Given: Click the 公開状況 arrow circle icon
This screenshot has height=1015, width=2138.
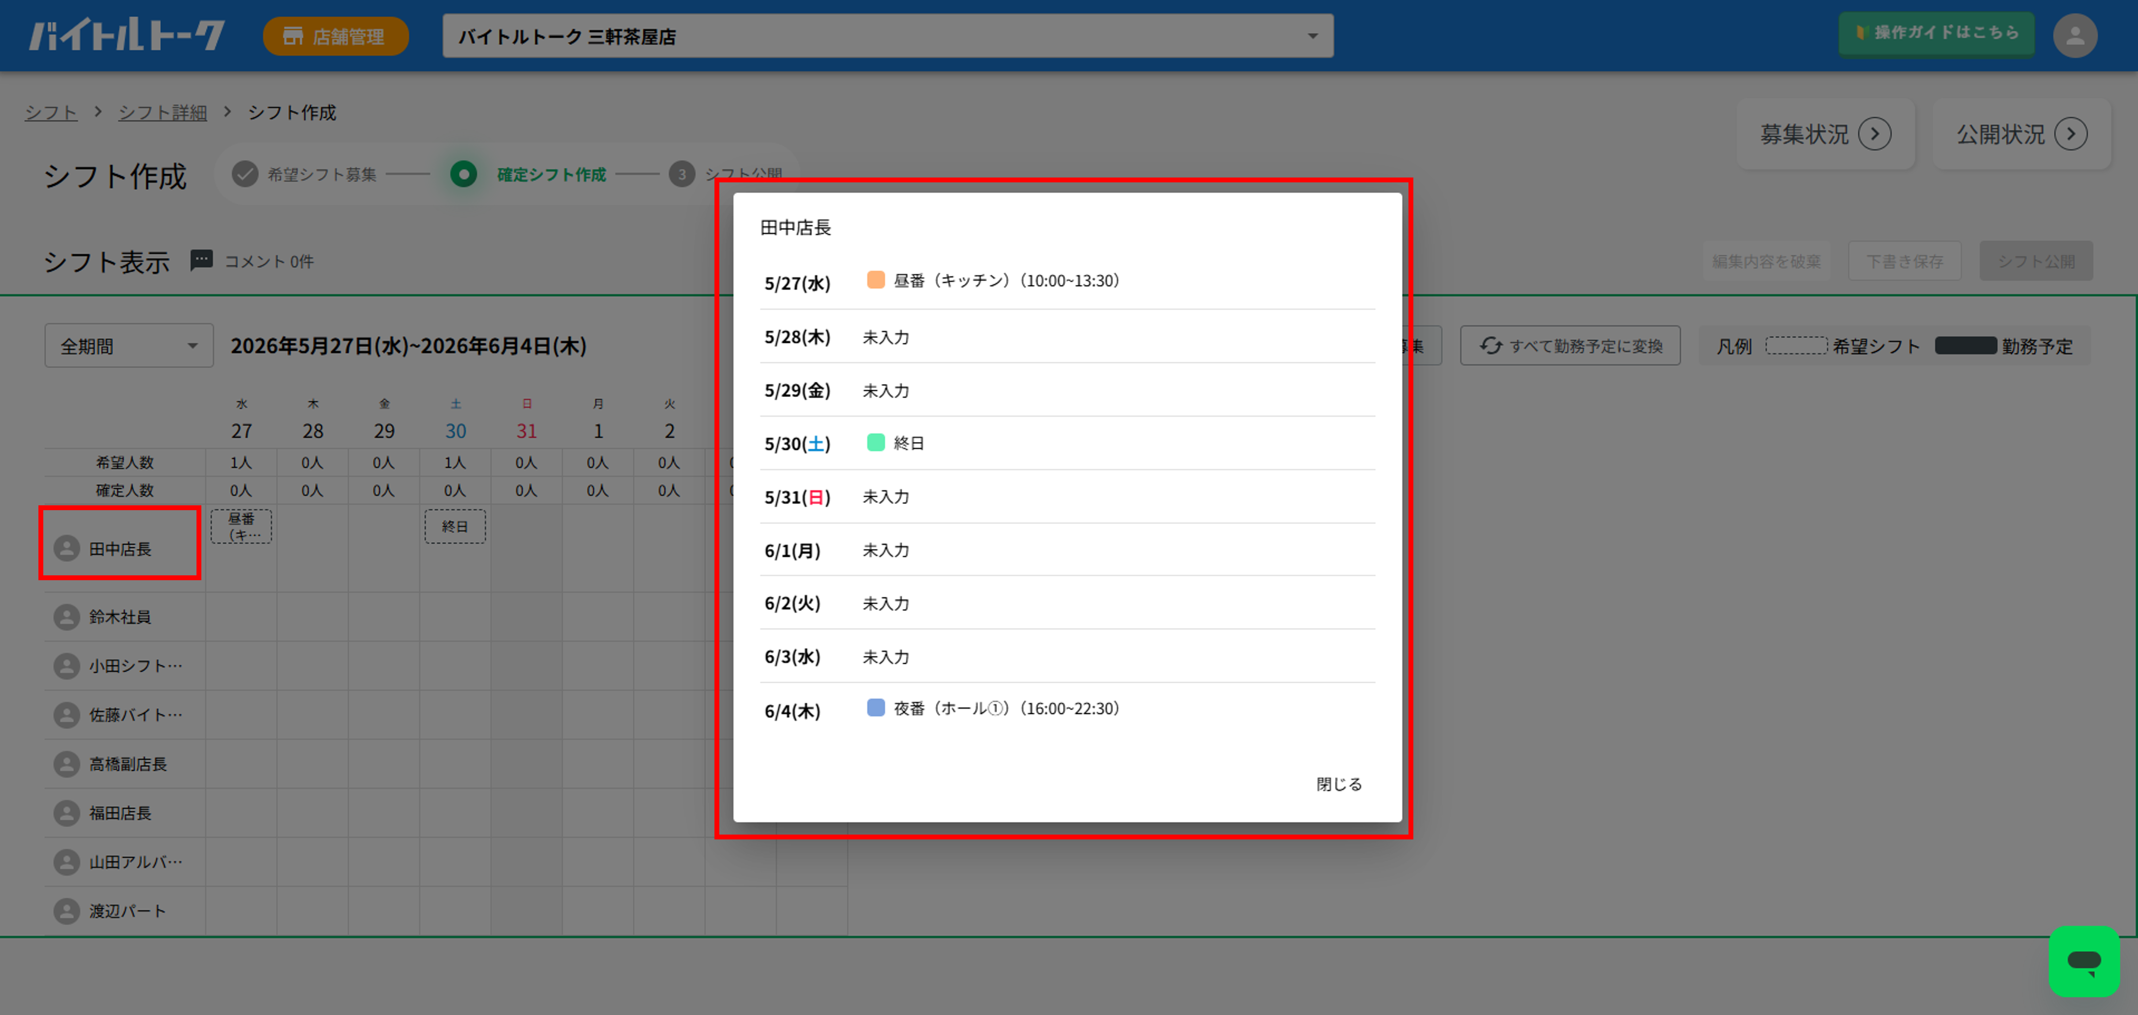Looking at the screenshot, I should tap(2071, 134).
